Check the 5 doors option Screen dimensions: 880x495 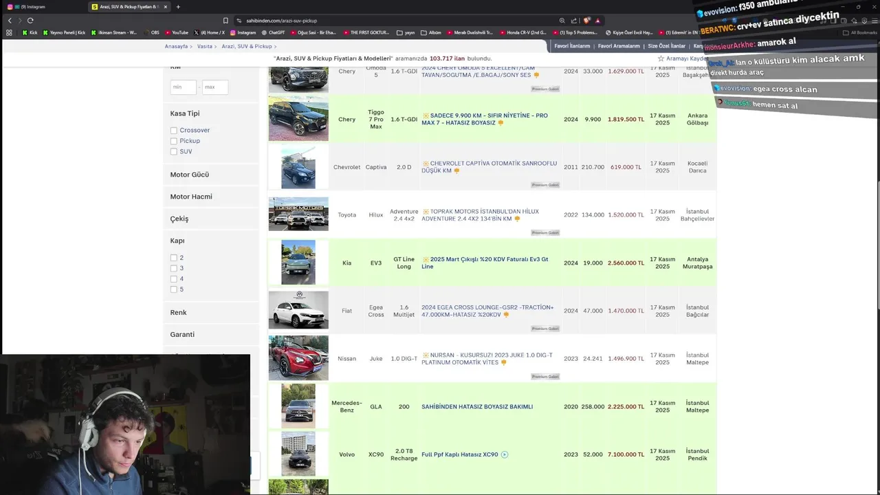pyautogui.click(x=174, y=289)
